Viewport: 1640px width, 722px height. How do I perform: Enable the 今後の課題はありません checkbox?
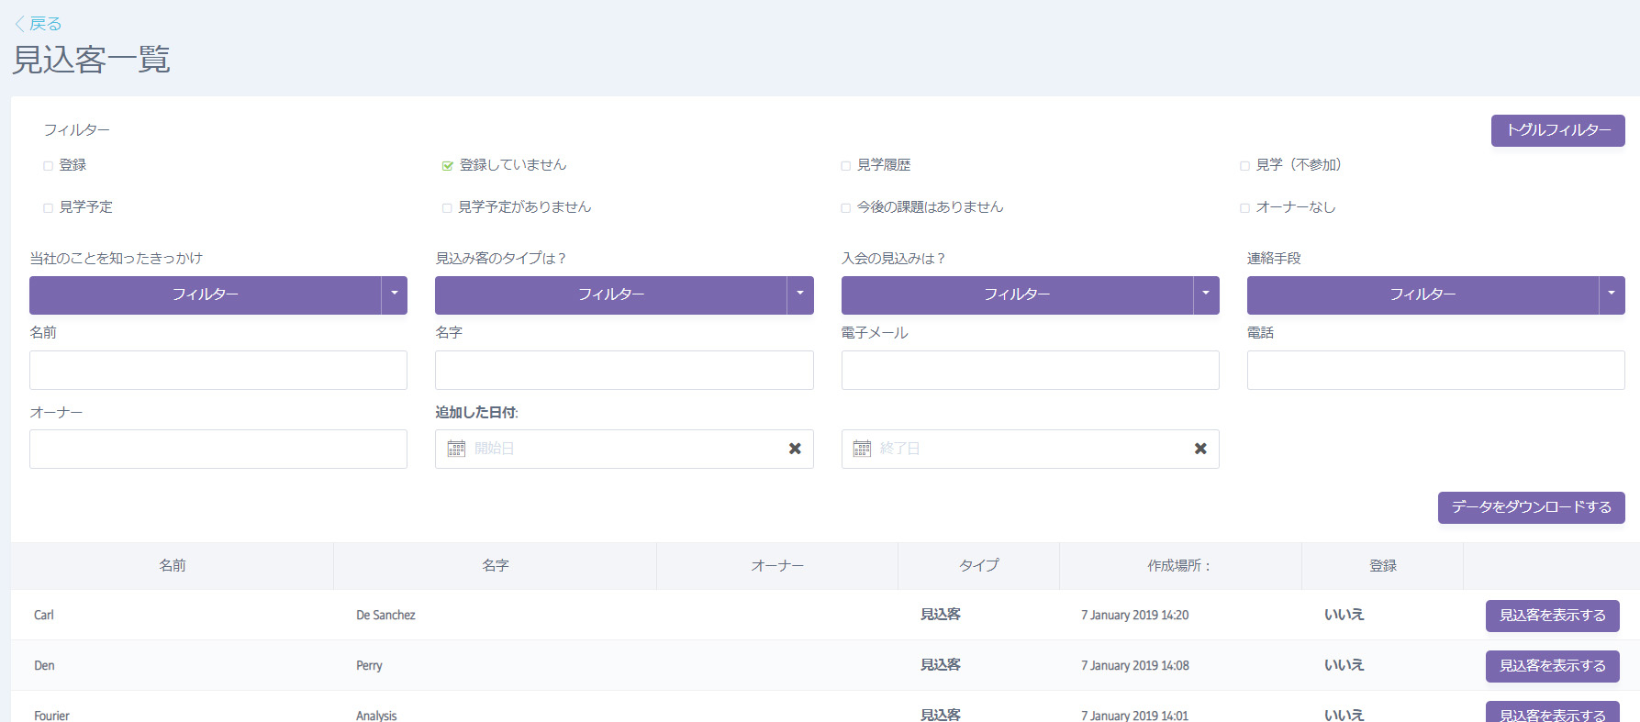[846, 208]
